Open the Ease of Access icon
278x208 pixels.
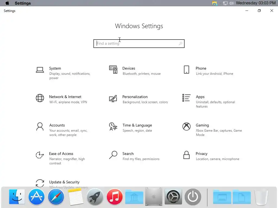pos(40,155)
